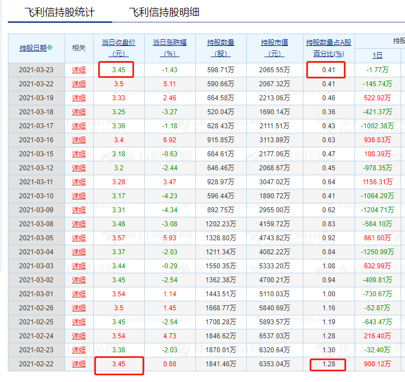
Task: Select date cell 2021-03-08
Action: point(36,224)
